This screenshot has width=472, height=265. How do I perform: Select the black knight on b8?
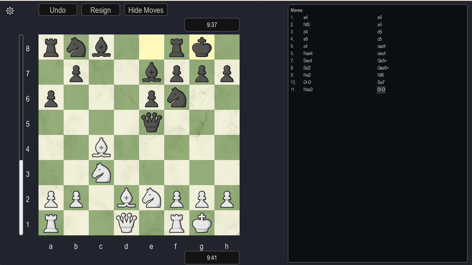76,47
